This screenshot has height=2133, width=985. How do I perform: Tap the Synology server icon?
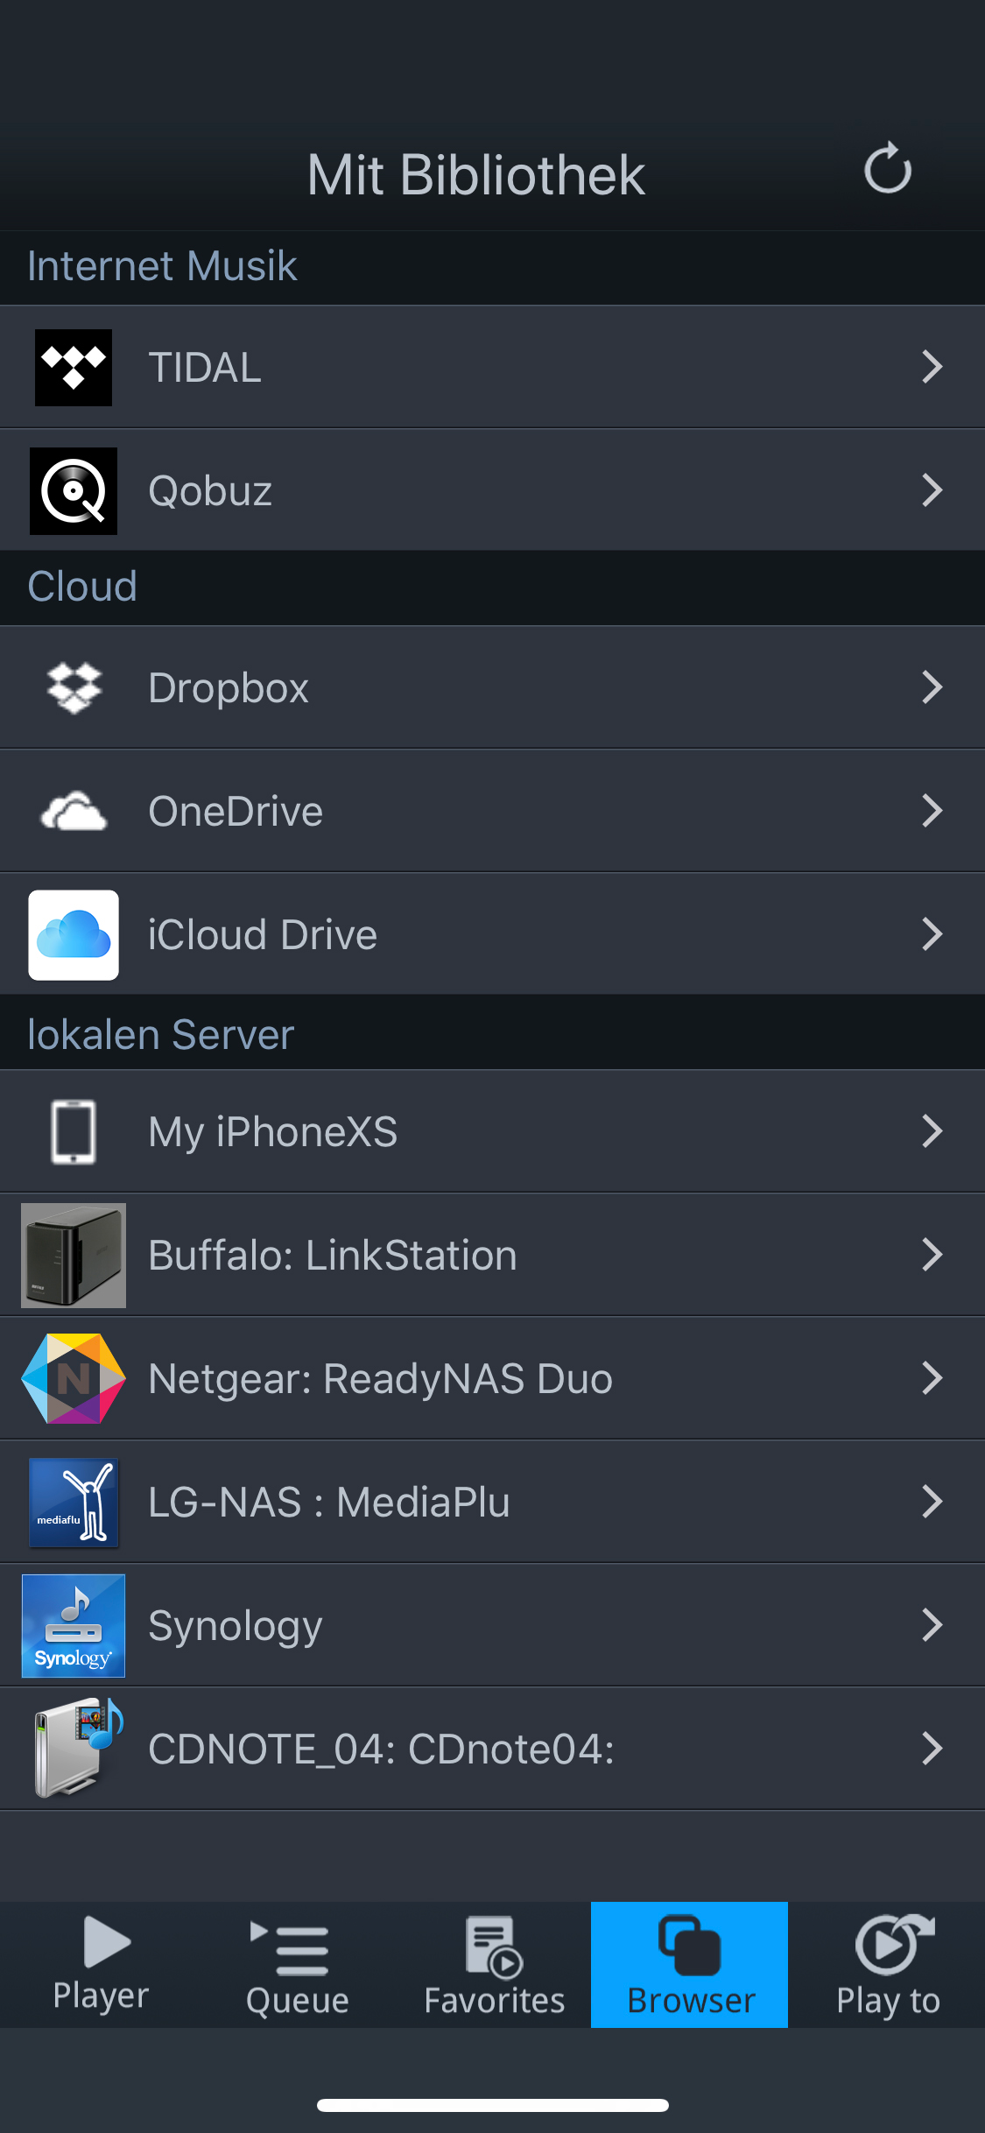[74, 1625]
